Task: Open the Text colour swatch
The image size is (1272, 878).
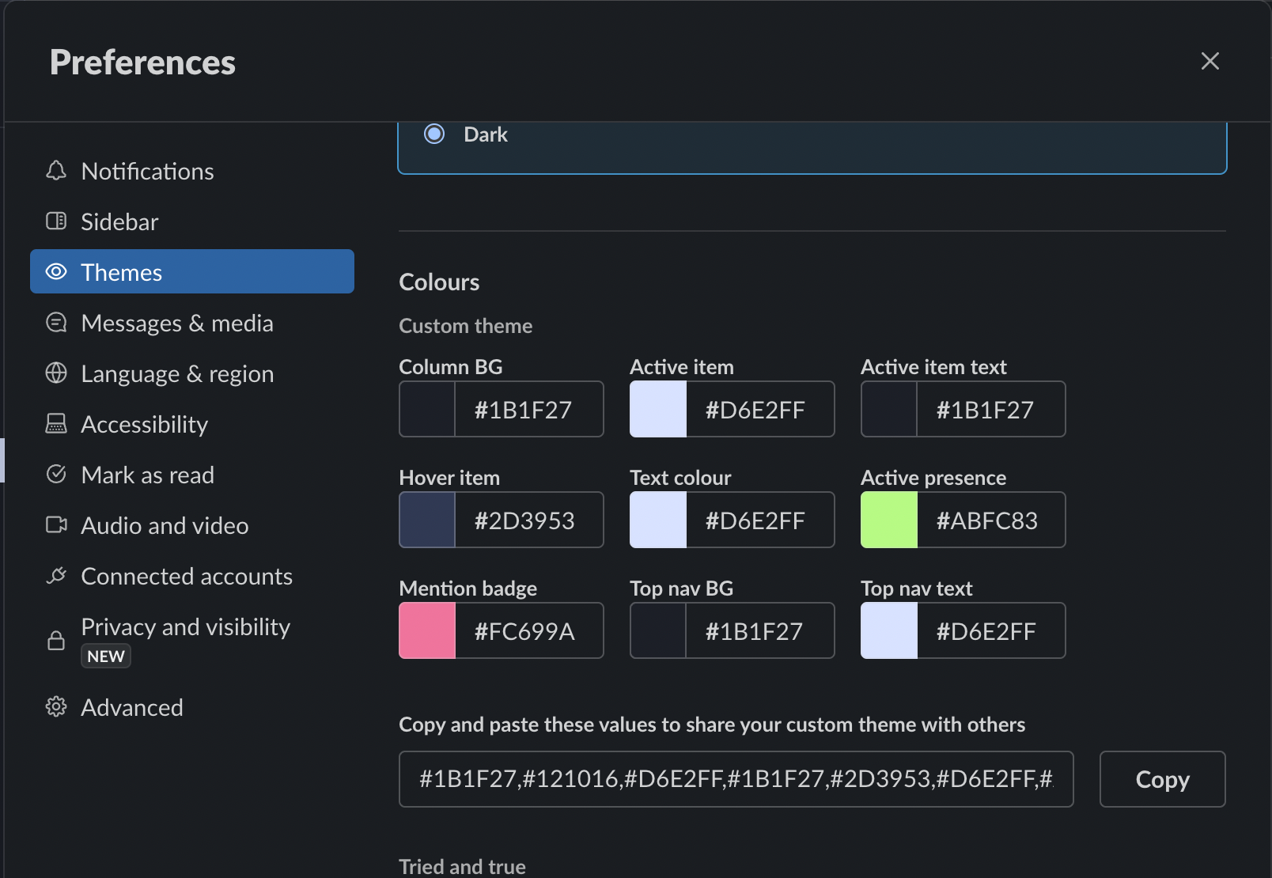Action: pos(658,520)
